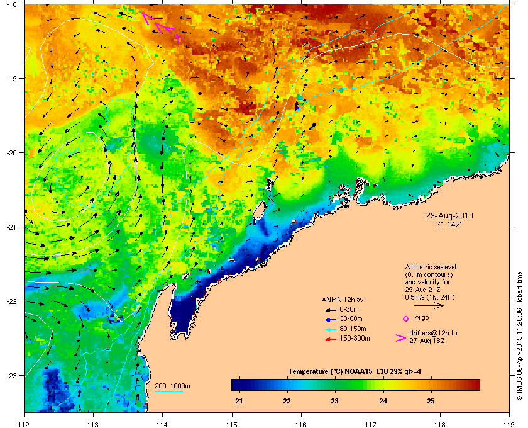Click the magenta drifter arrowhead legend symbol
The height and width of the screenshot is (428, 528).
tap(401, 338)
